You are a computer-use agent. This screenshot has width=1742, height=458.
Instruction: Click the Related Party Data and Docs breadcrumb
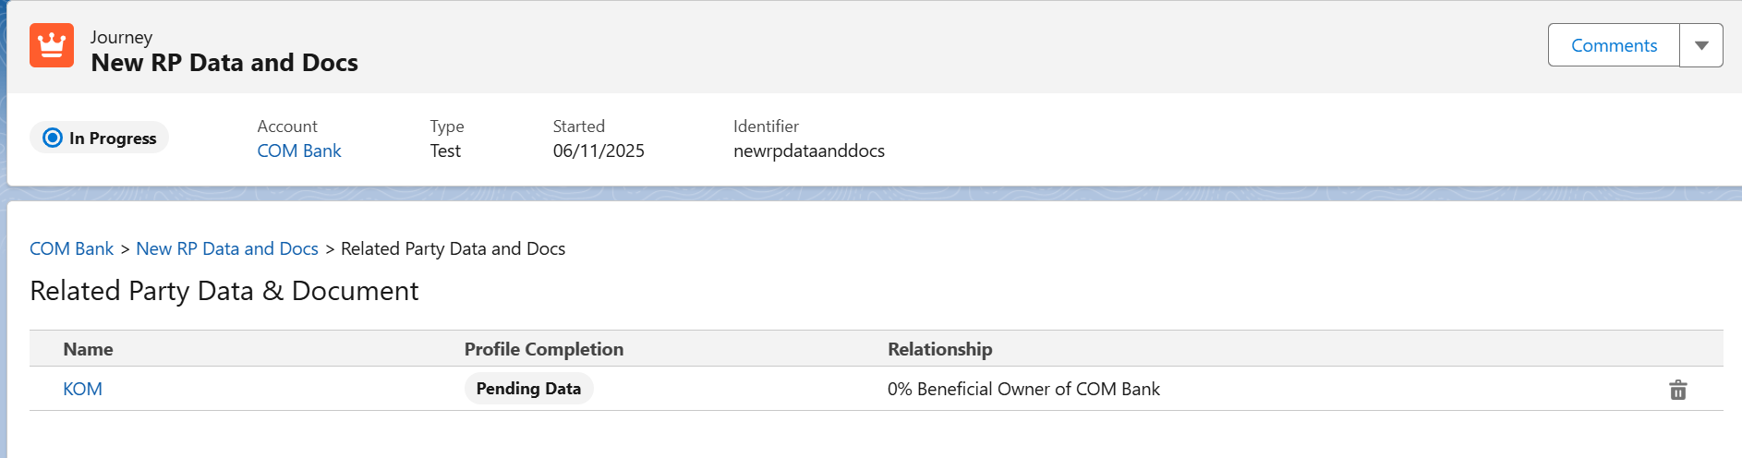453,248
